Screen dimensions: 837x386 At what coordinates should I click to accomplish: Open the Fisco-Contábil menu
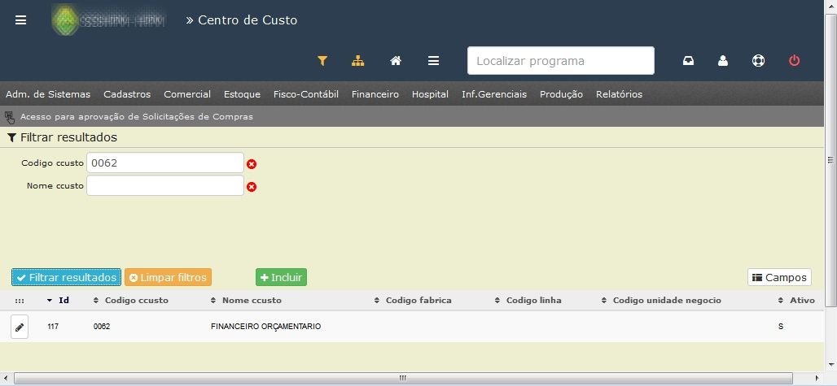tap(306, 94)
